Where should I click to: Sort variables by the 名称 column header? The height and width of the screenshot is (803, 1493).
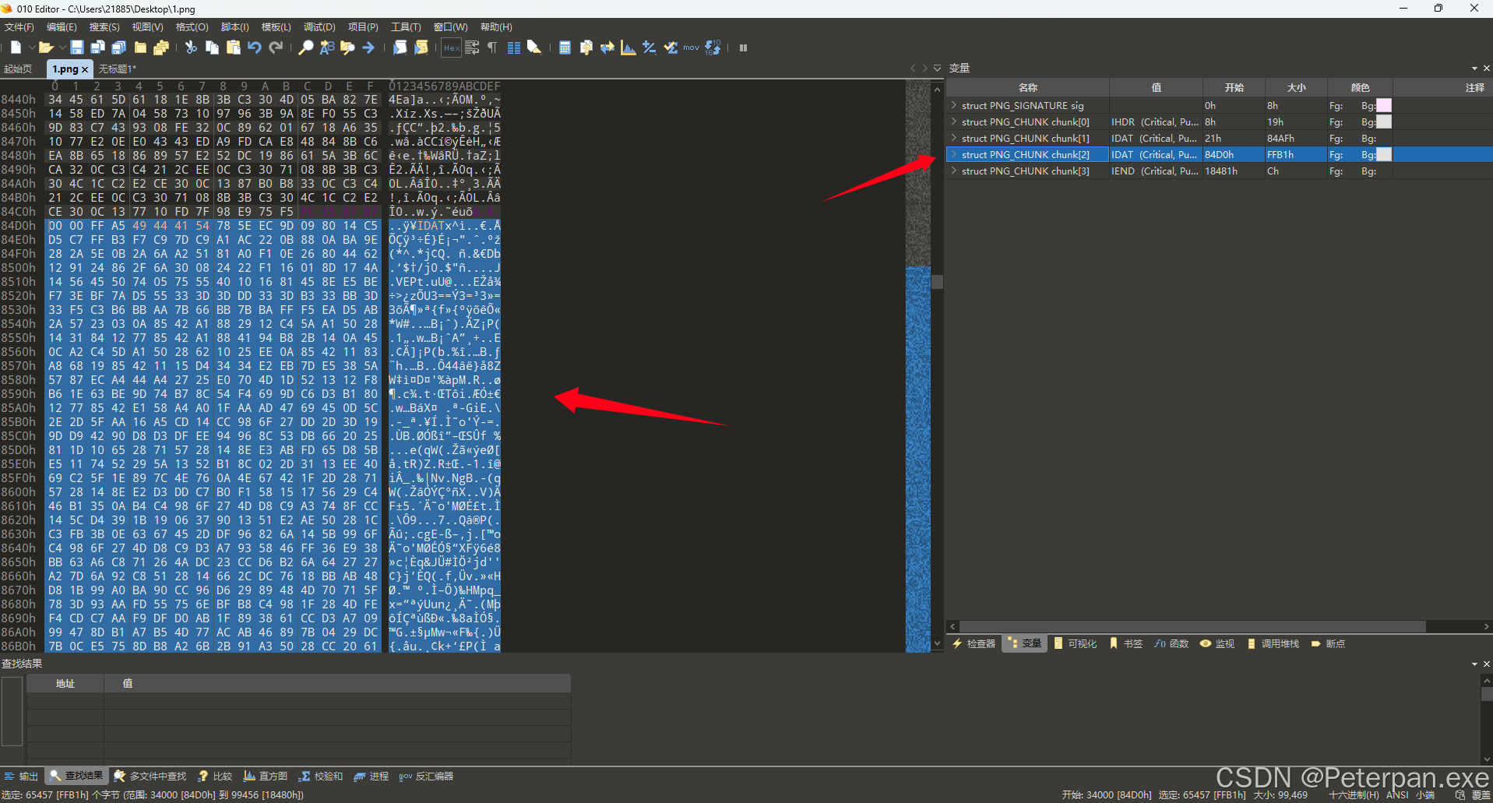coord(1028,87)
